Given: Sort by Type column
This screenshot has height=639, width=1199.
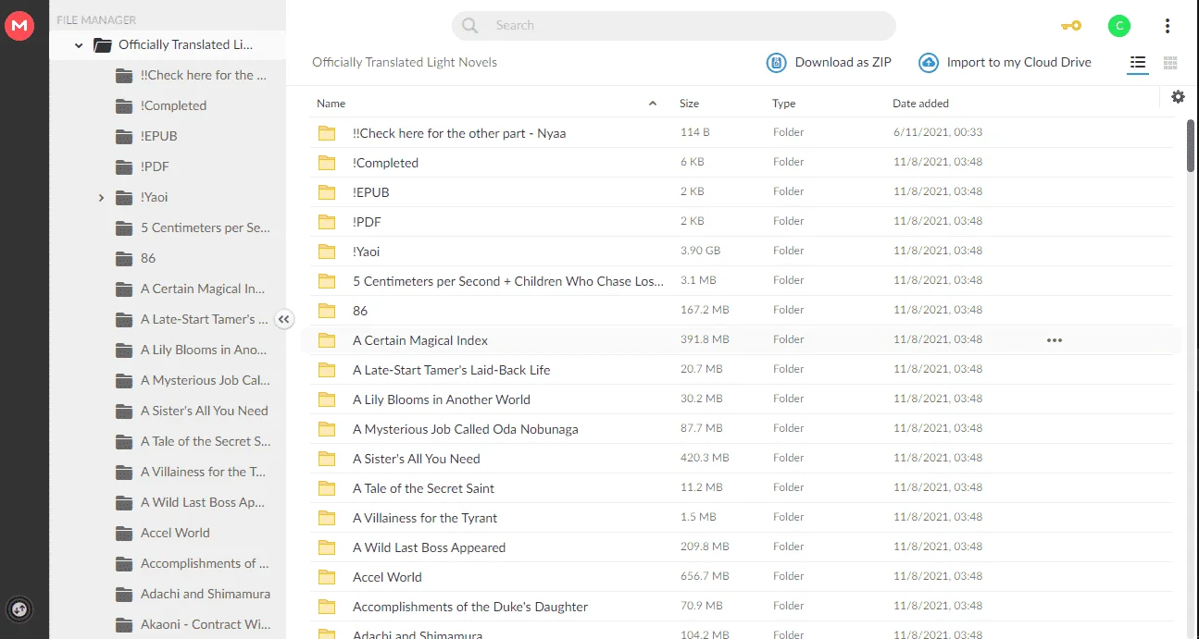Looking at the screenshot, I should (783, 104).
